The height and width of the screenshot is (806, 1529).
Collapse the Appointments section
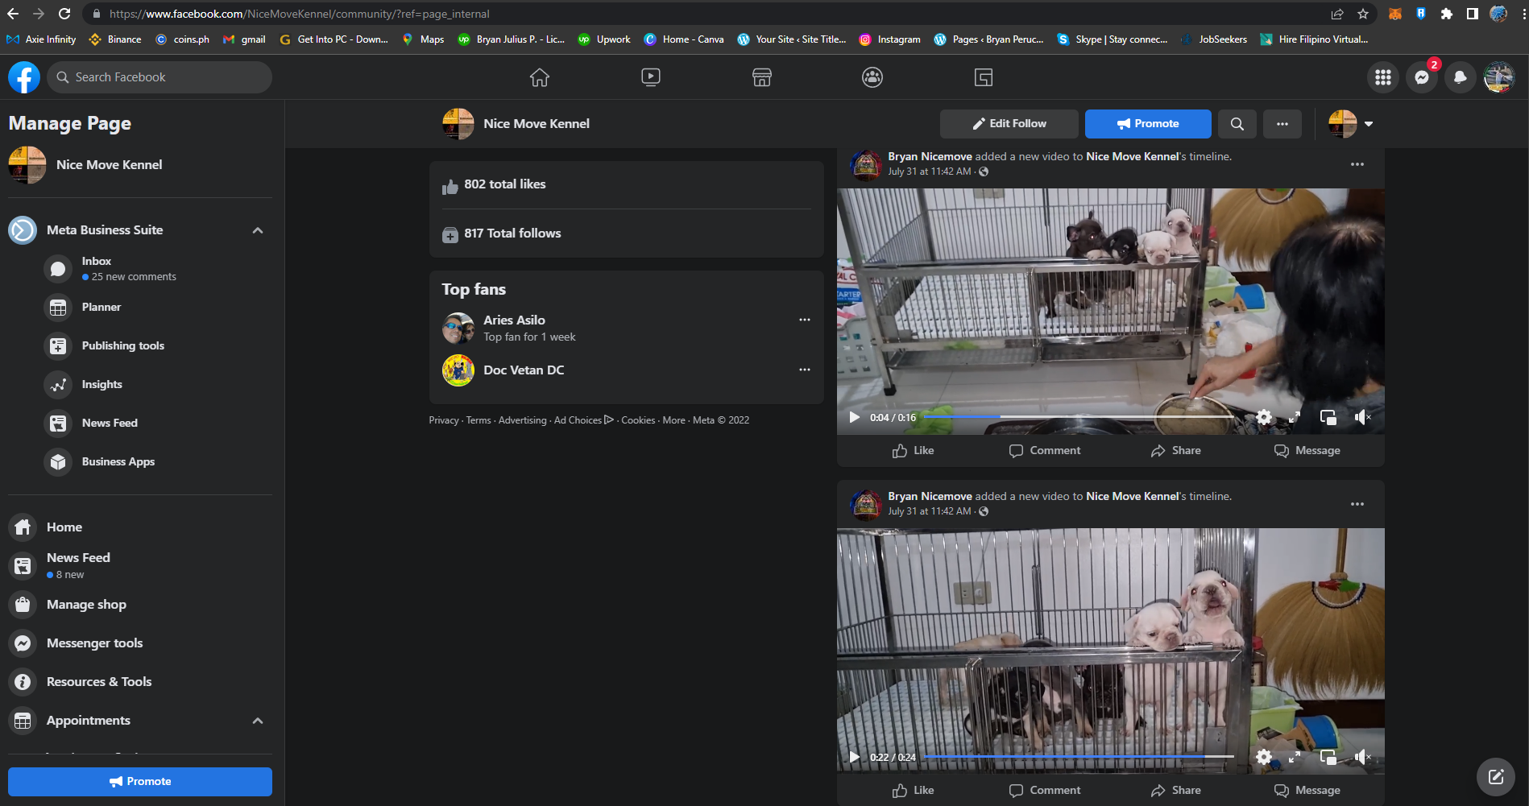click(x=258, y=721)
